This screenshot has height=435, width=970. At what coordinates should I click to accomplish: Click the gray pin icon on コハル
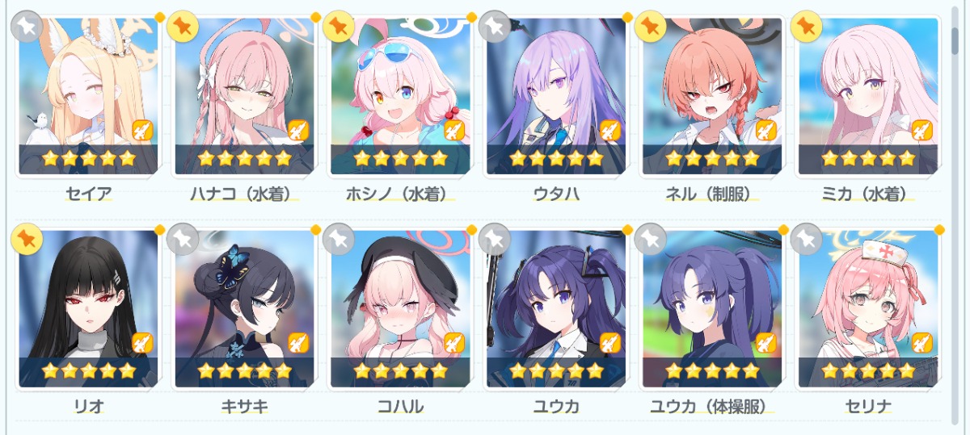[339, 239]
